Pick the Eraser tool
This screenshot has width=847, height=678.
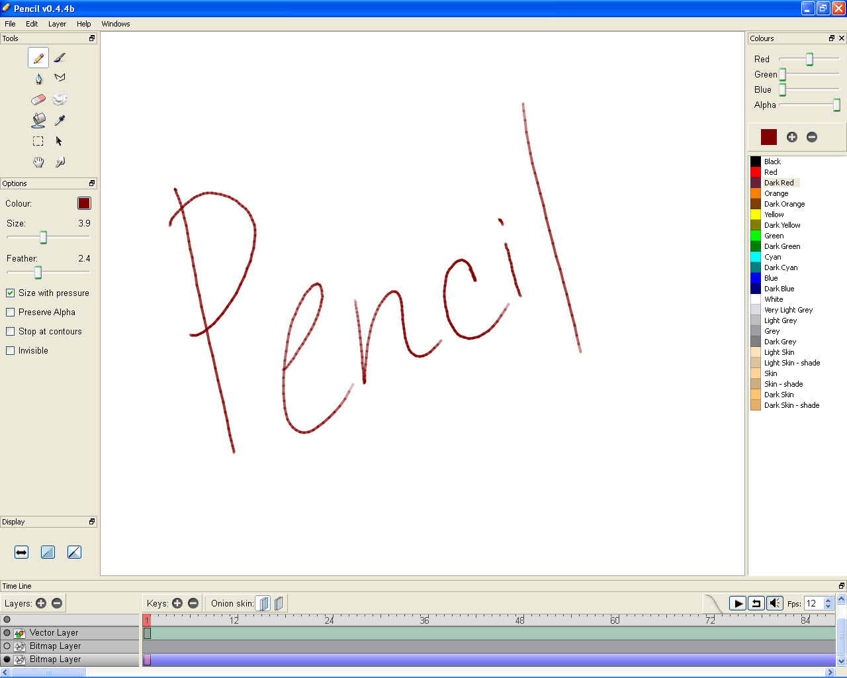coord(38,99)
